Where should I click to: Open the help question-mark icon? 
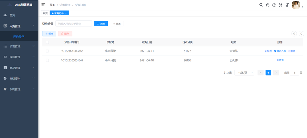point(274,5)
